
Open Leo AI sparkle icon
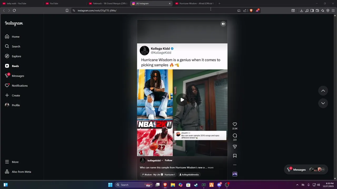tap(323, 10)
